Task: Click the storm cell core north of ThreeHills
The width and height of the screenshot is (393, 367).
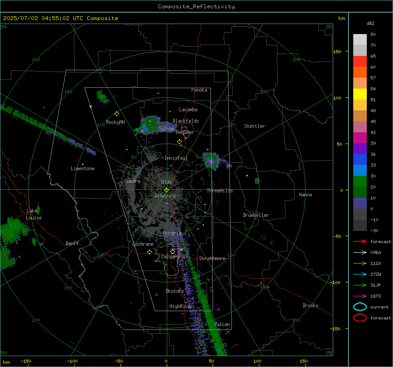Action: point(211,161)
